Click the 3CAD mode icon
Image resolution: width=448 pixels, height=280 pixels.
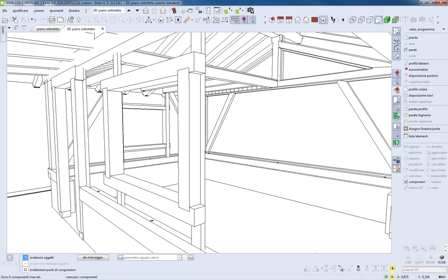pos(441,259)
